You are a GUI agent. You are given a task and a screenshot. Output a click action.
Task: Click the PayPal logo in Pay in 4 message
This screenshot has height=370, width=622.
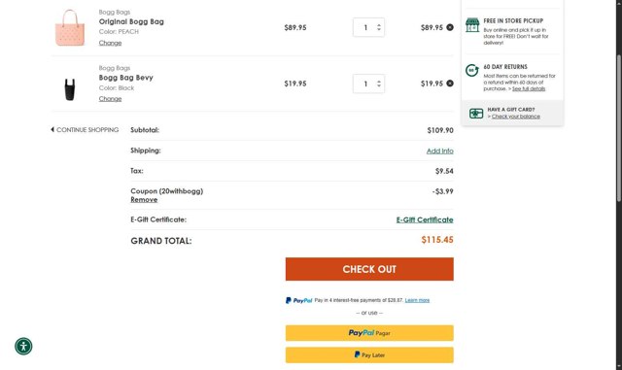point(298,301)
